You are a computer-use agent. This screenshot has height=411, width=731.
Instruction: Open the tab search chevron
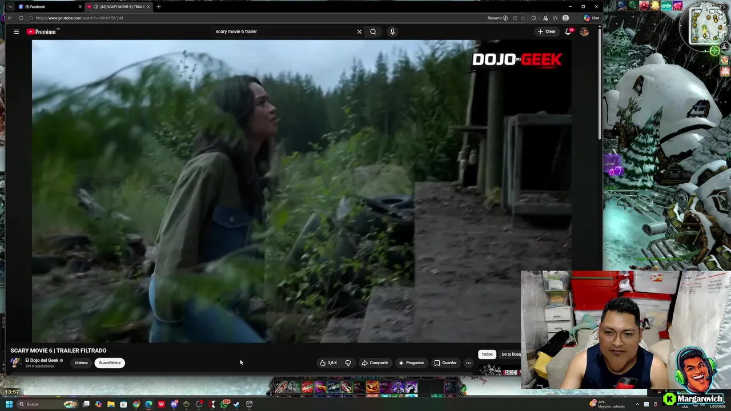click(x=10, y=6)
